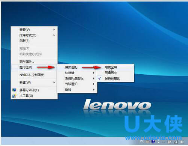This screenshot has width=188, height=146.
Task: Expand the 排序方式(O) submenu arrow
Action: click(x=54, y=35)
